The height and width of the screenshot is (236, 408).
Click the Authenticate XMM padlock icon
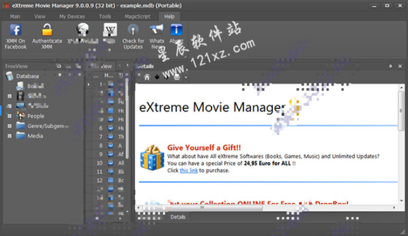pyautogui.click(x=47, y=30)
